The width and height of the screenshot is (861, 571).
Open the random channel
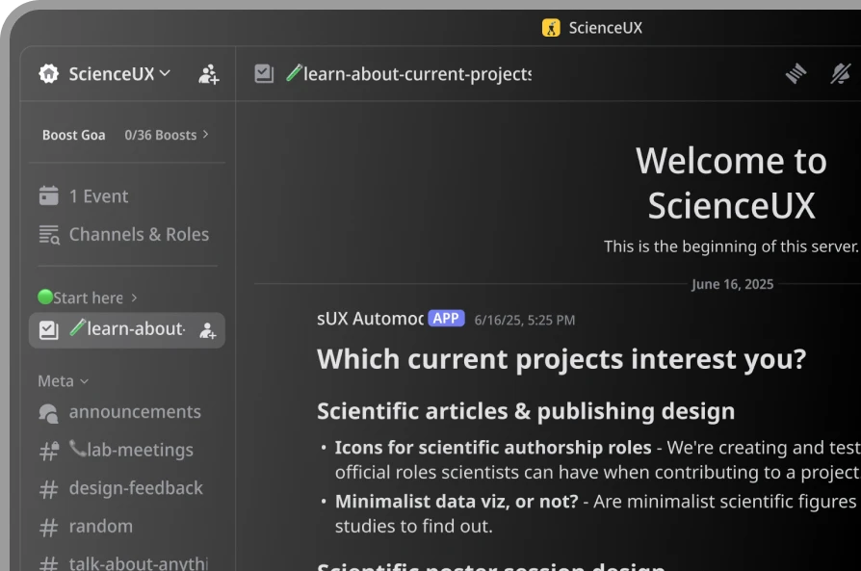(x=127, y=527)
